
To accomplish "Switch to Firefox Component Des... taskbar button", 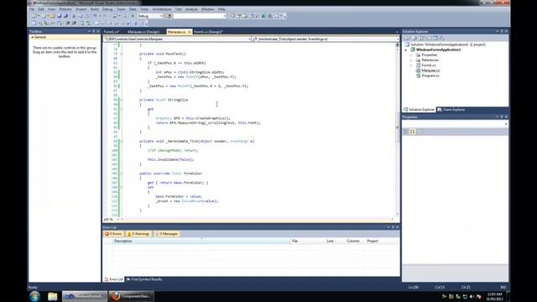I will tap(132, 296).
